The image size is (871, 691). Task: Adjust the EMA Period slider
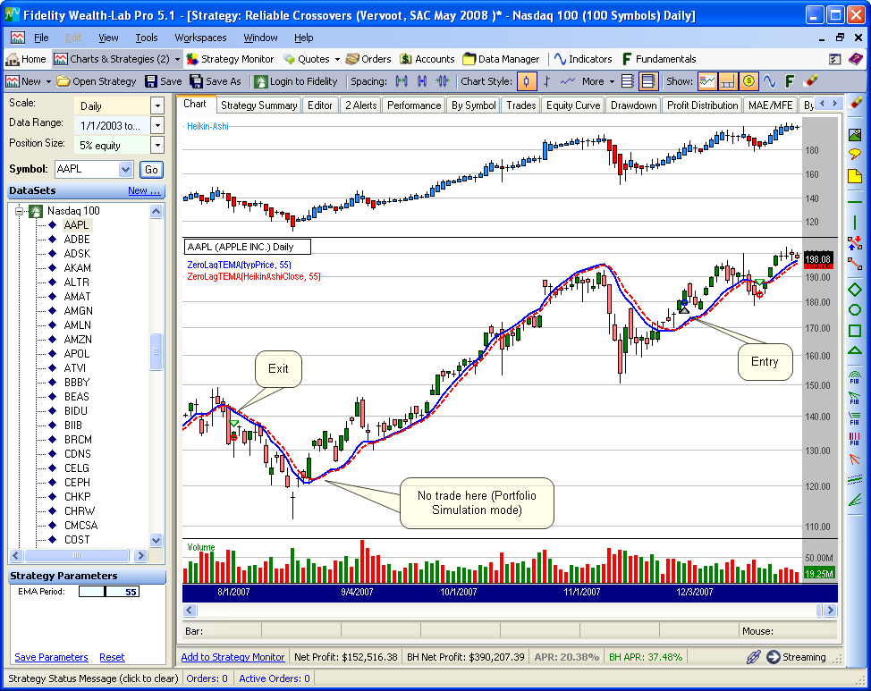(106, 592)
